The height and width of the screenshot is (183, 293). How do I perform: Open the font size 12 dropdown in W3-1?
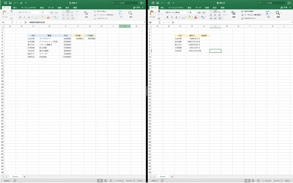(48, 12)
